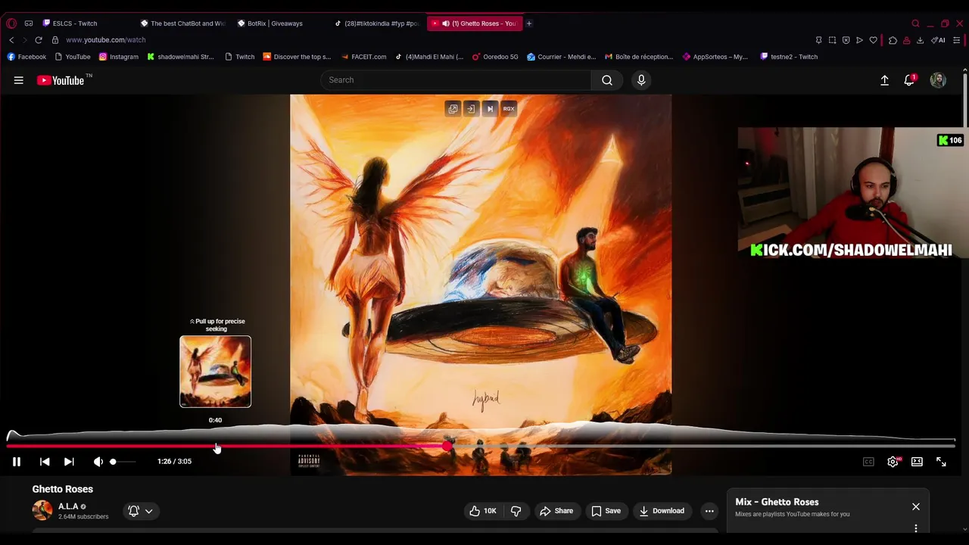Enter full screen mode
Viewport: 969px width, 545px height.
pos(941,462)
